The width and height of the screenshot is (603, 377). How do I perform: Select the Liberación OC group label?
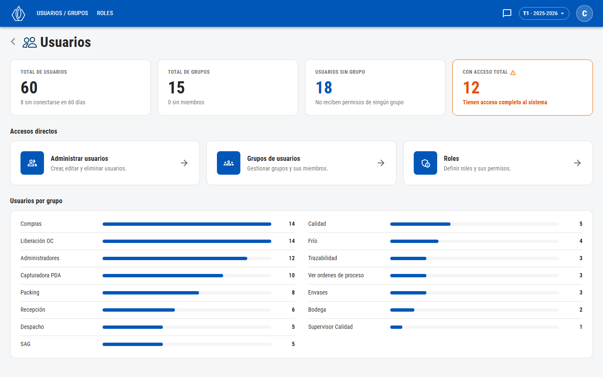point(37,241)
